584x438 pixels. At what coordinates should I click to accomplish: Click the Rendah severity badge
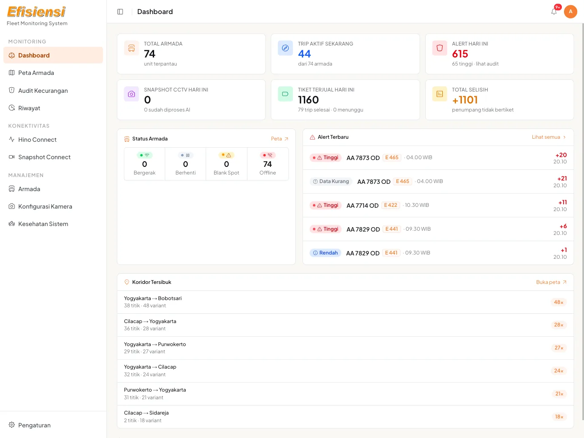pyautogui.click(x=325, y=253)
